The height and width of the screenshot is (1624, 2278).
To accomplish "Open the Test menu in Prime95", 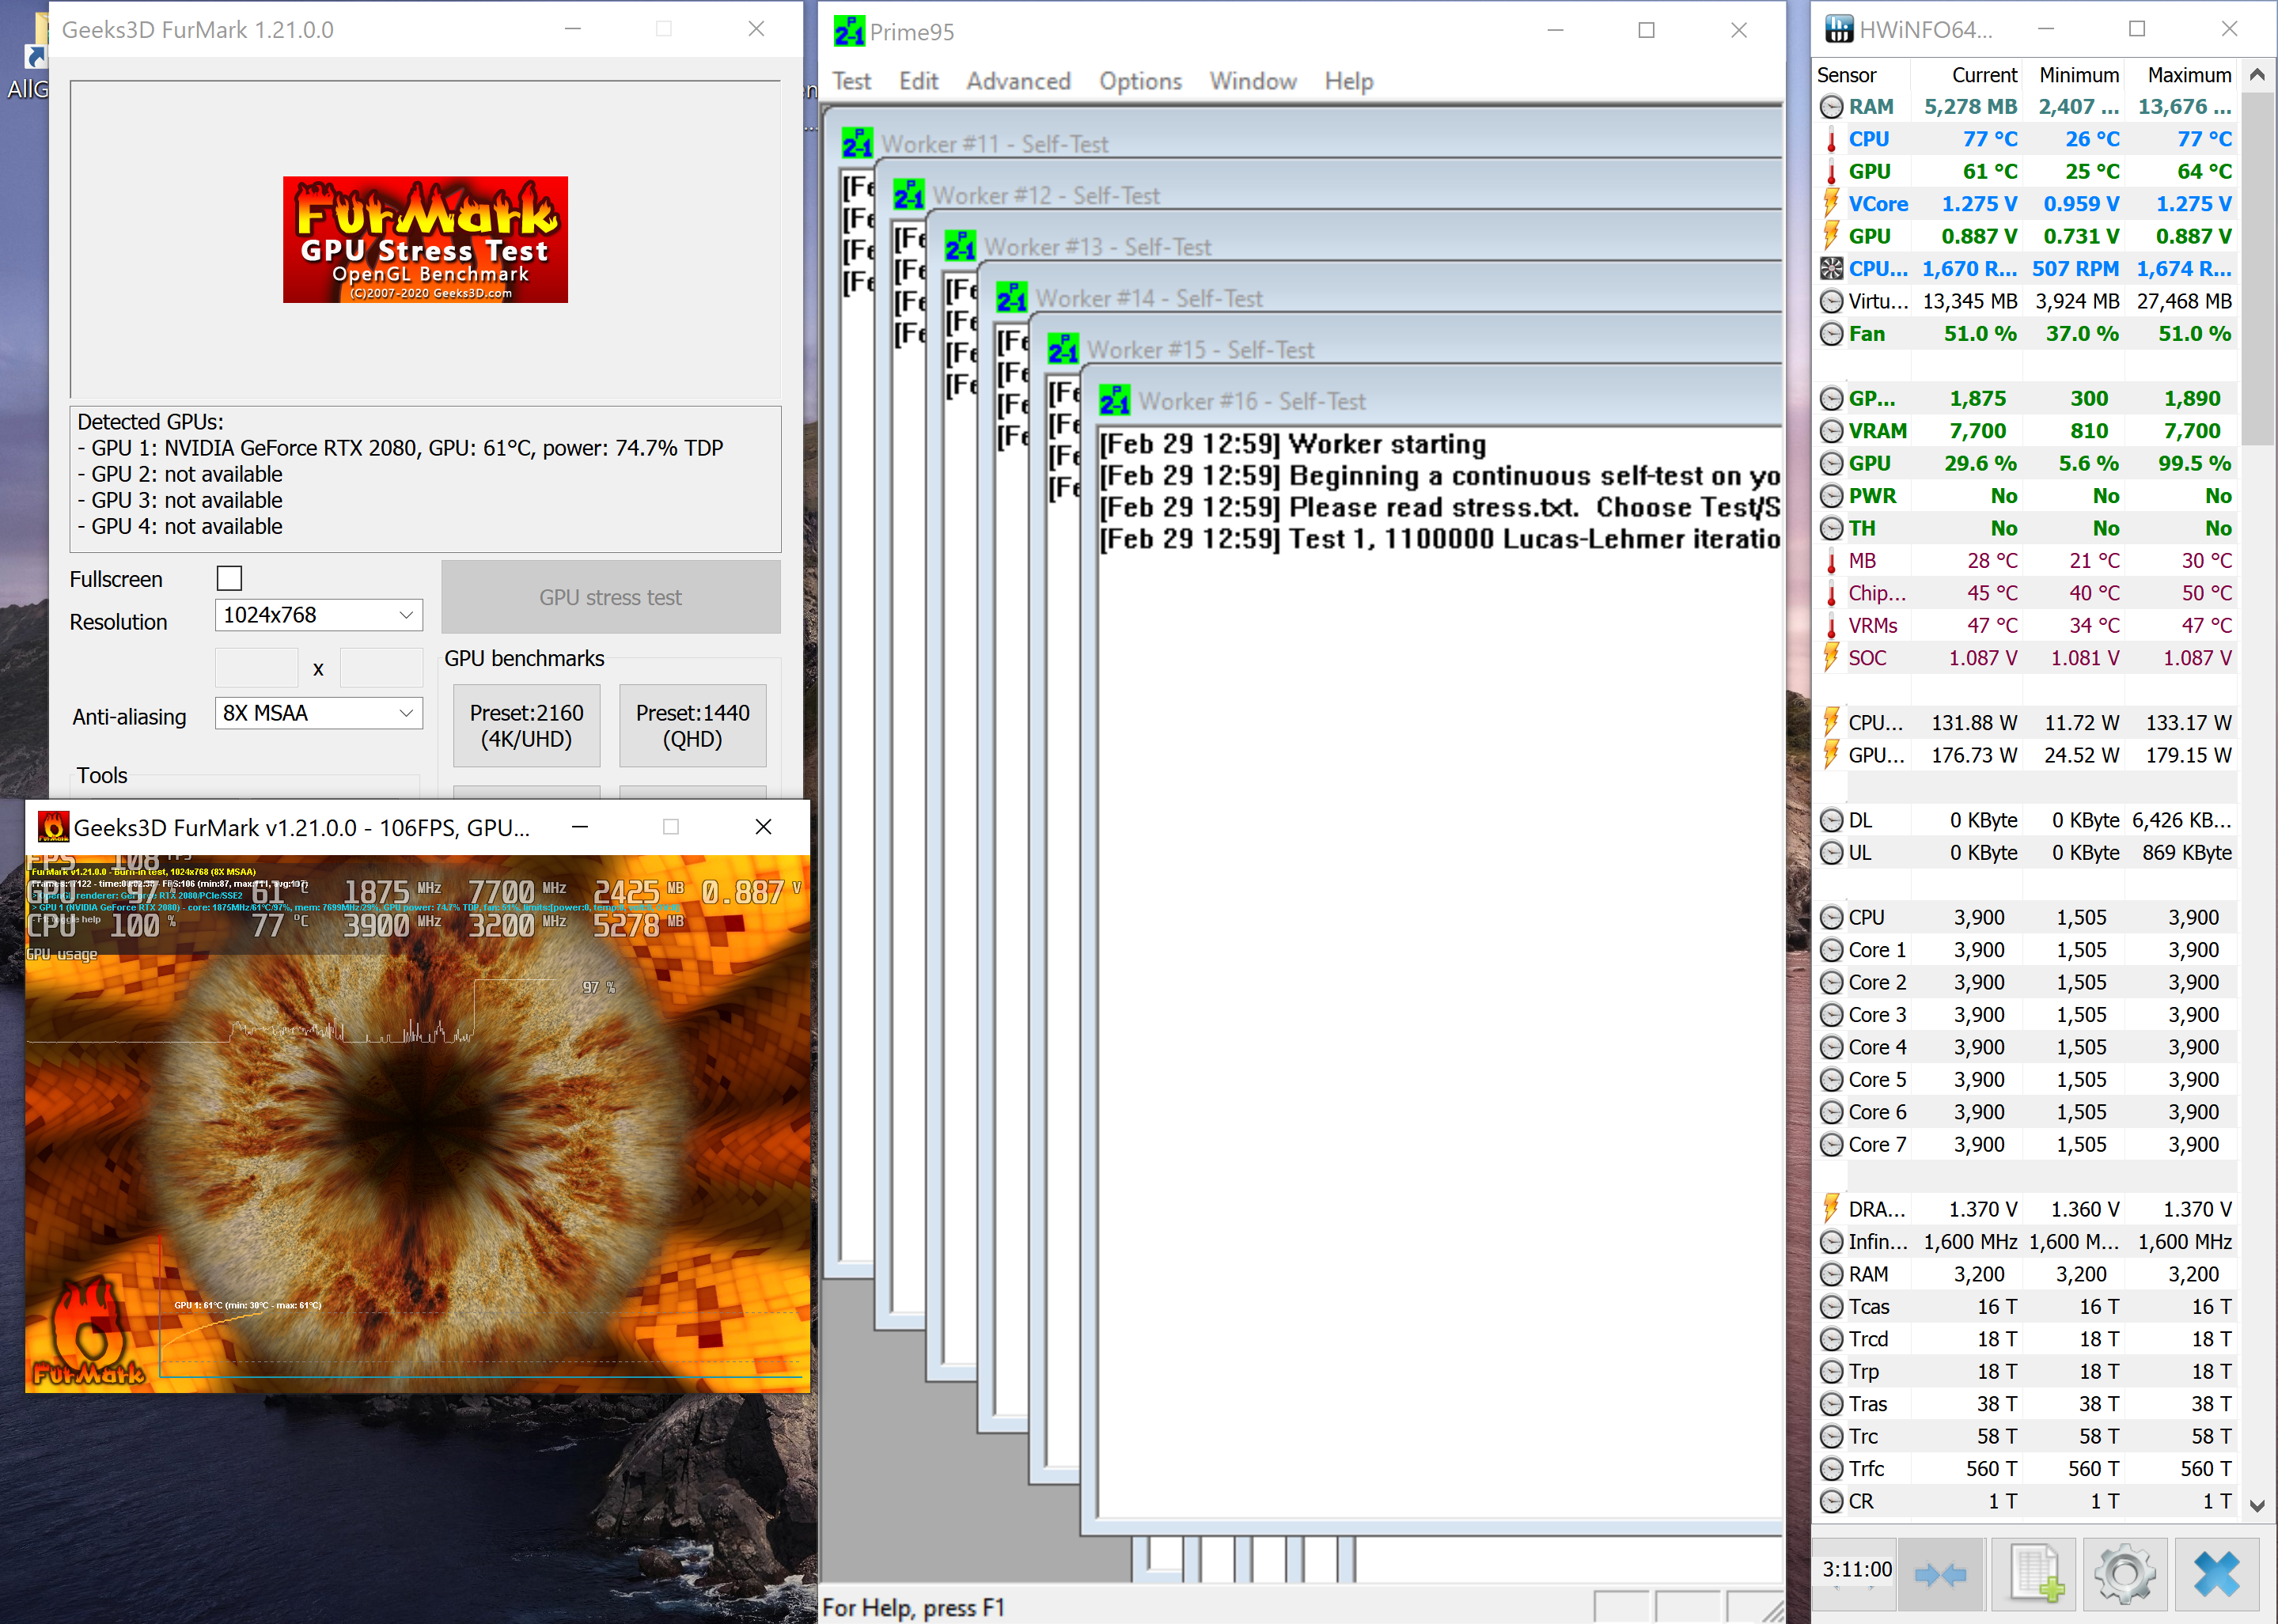I will click(851, 81).
